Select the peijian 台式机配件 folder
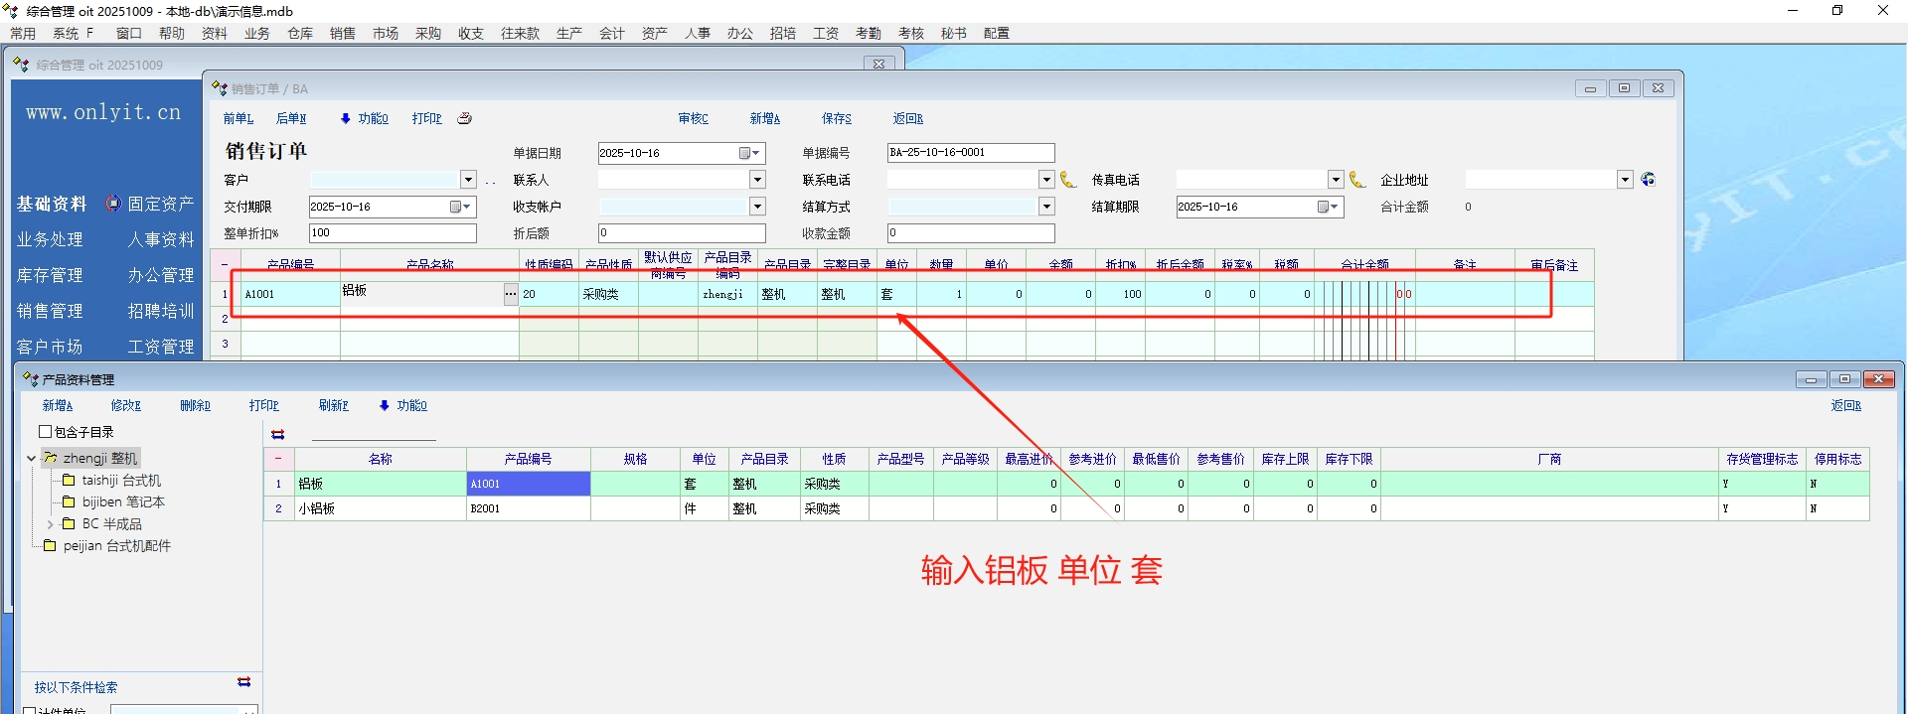Image resolution: width=1908 pixels, height=714 pixels. pyautogui.click(x=116, y=546)
